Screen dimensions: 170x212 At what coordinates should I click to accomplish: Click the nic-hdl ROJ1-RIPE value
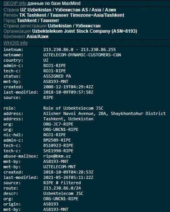click(54, 135)
